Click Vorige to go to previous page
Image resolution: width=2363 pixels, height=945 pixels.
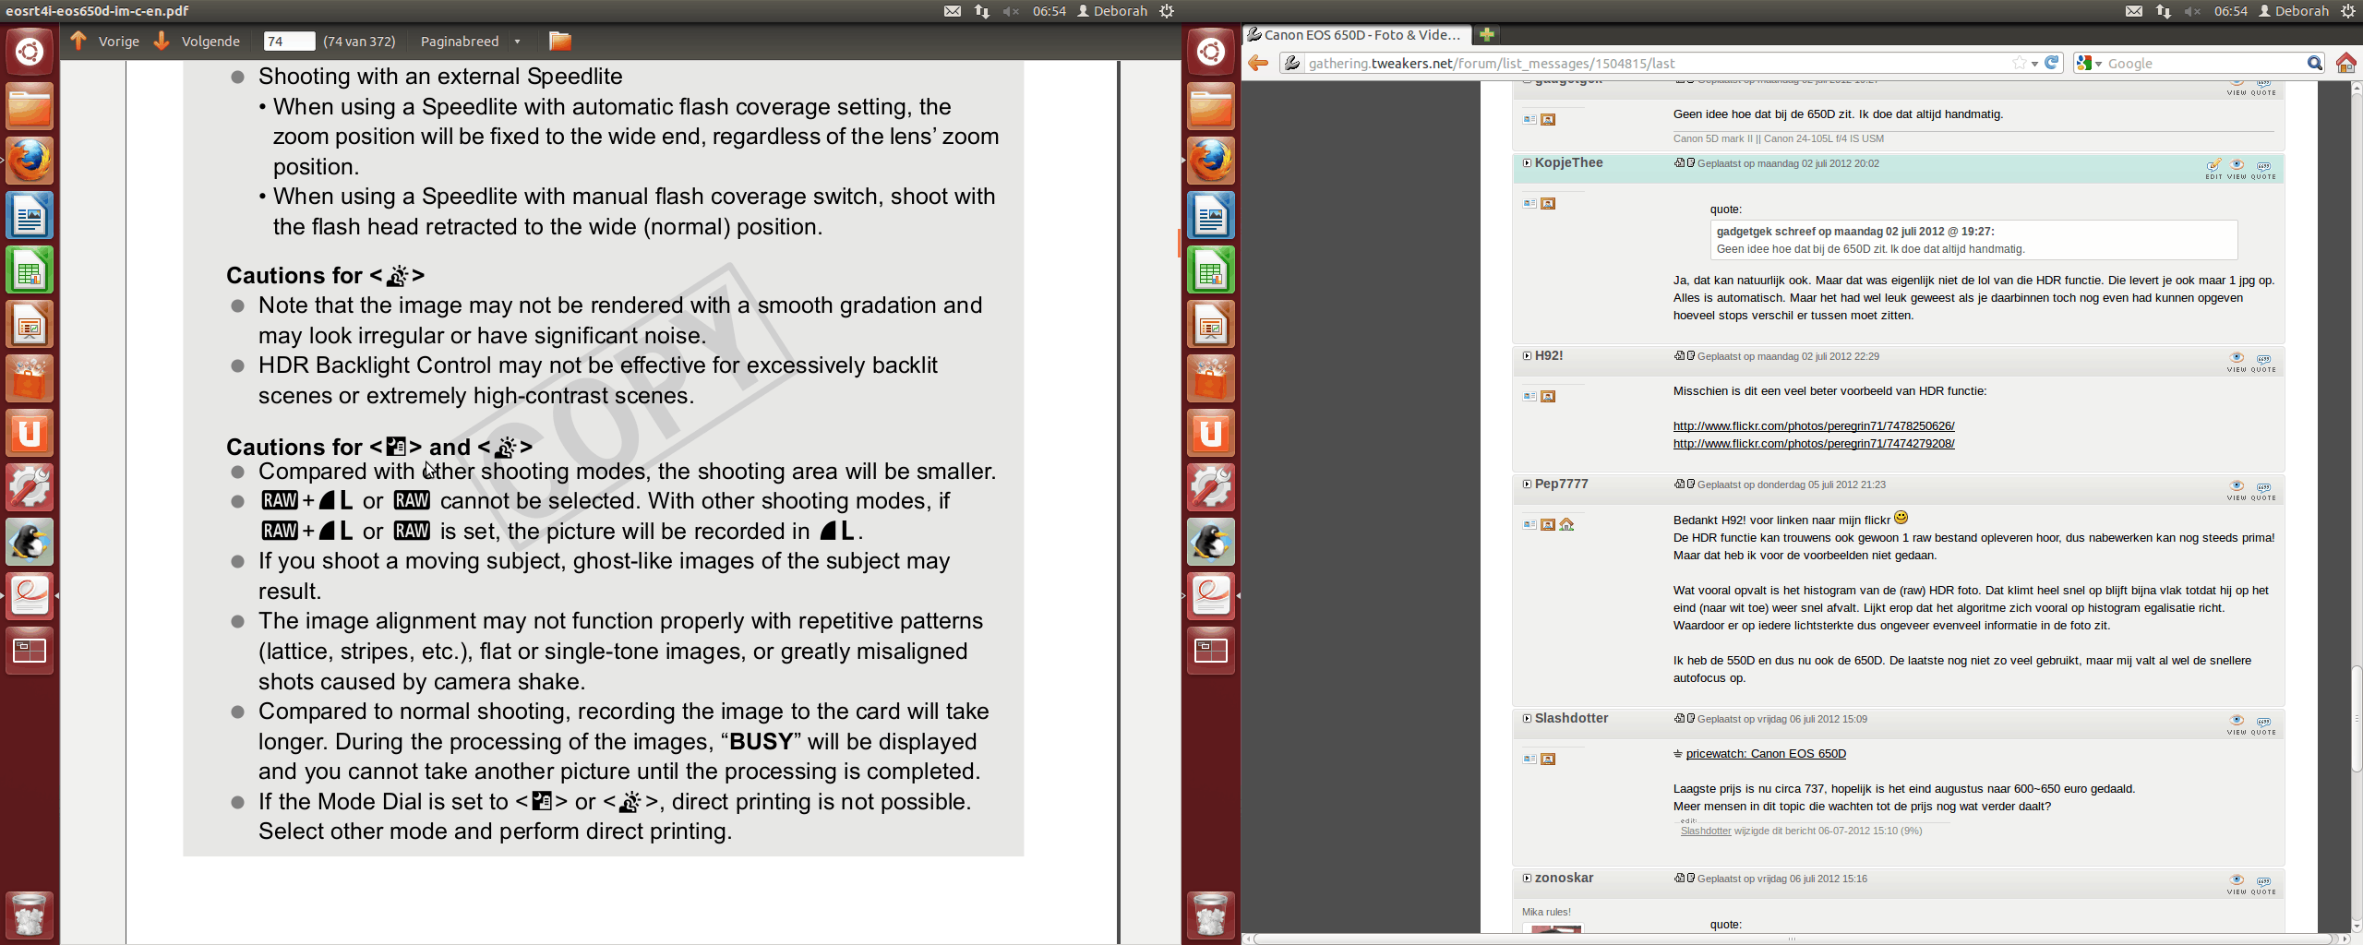104,41
